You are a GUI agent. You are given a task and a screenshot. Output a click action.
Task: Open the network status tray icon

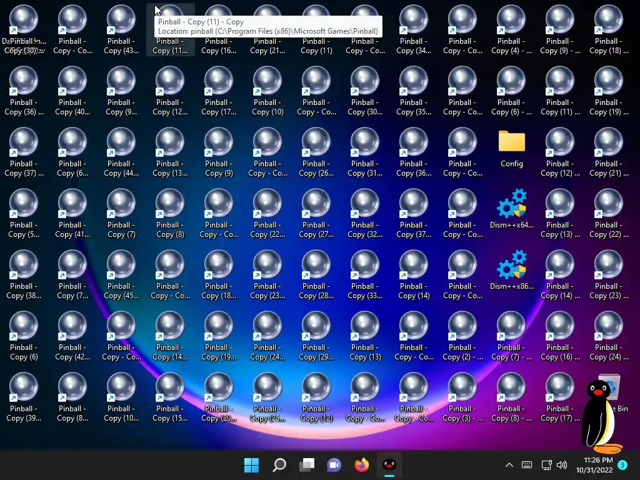pyautogui.click(x=546, y=465)
